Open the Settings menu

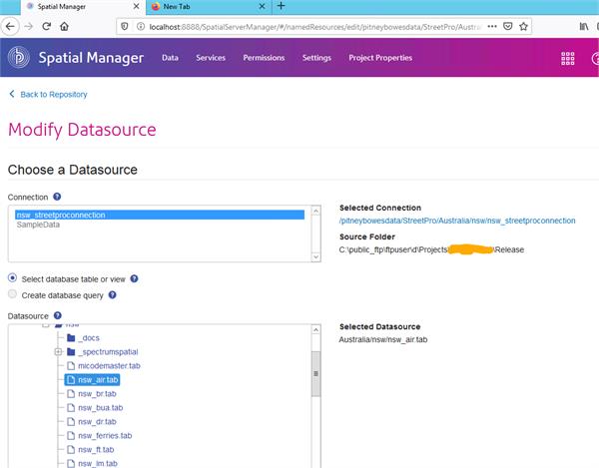pos(316,58)
